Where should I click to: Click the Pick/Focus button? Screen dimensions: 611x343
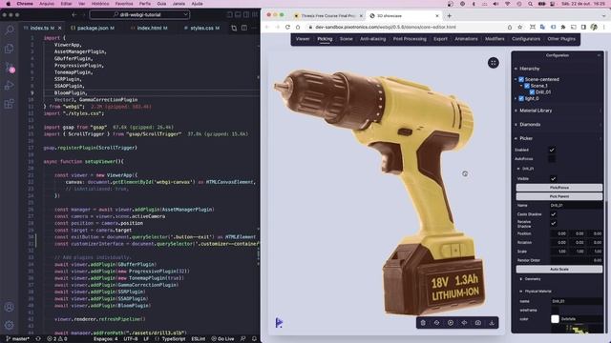tap(559, 188)
